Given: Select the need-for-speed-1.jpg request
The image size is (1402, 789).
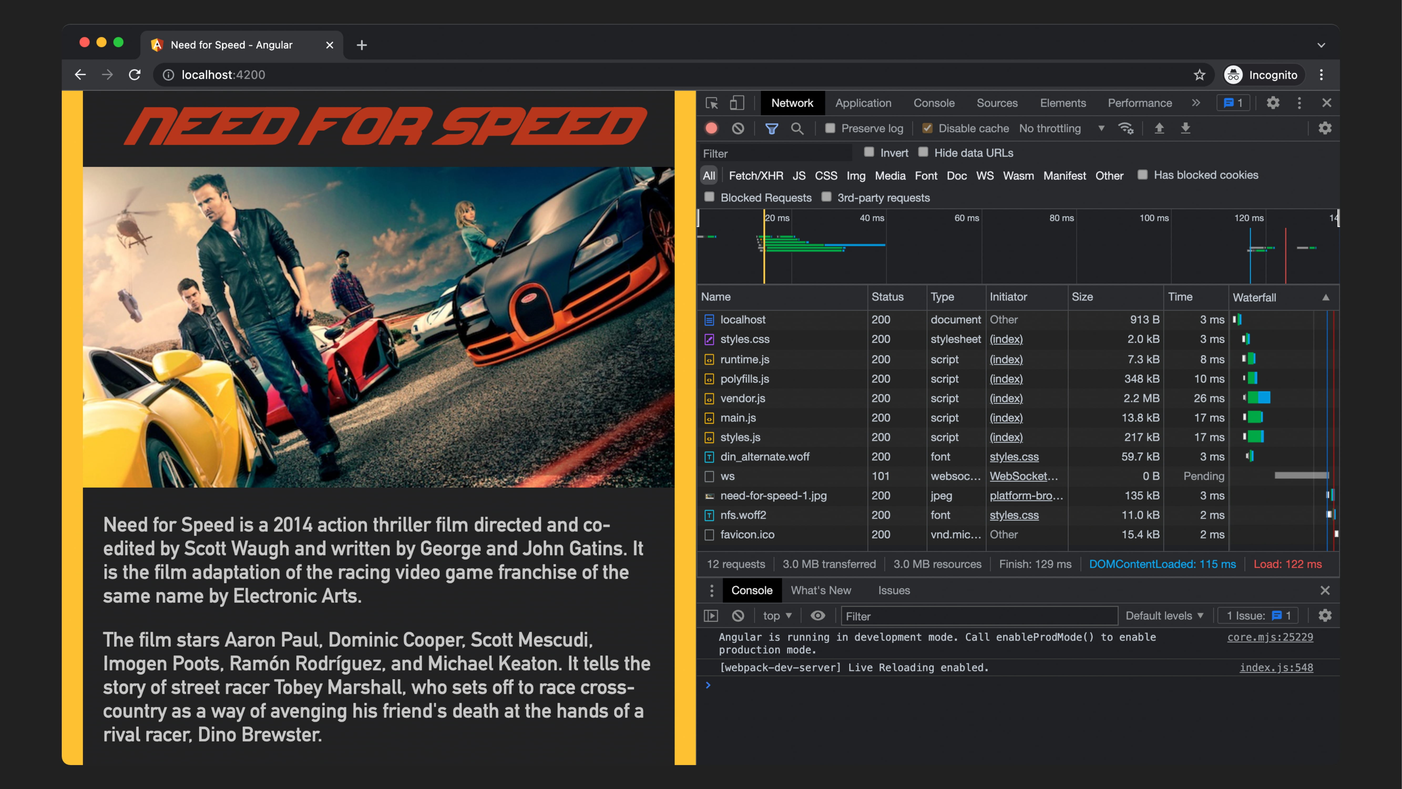Looking at the screenshot, I should pos(1018,495).
